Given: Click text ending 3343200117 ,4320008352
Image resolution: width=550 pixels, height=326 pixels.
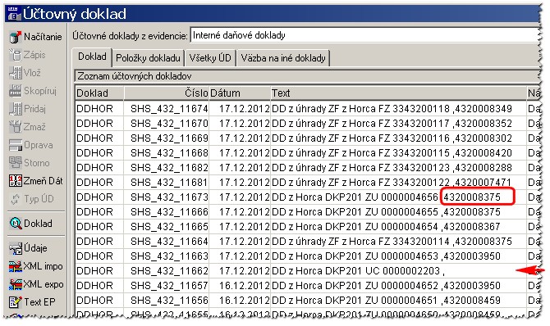Looking at the screenshot, I should pos(392,124).
